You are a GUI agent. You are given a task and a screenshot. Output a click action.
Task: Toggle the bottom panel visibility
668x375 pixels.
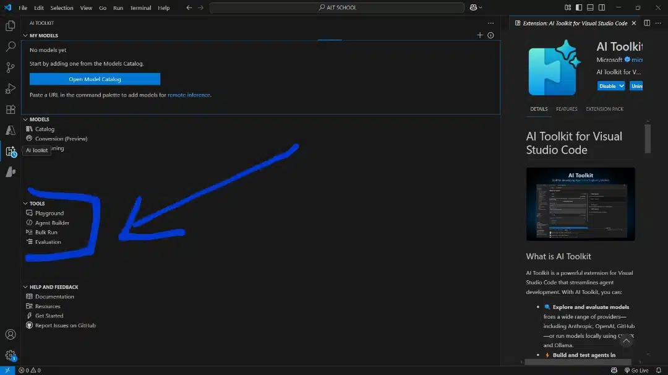pyautogui.click(x=591, y=7)
